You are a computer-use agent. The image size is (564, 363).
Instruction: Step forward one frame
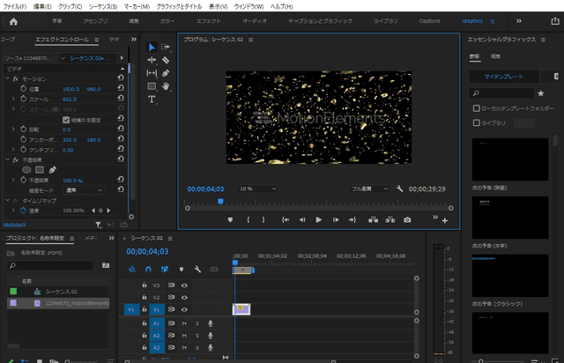pyautogui.click(x=336, y=219)
